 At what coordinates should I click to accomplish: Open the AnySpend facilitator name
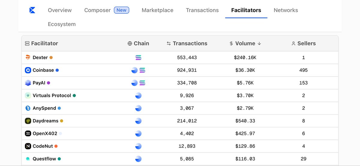coord(44,108)
